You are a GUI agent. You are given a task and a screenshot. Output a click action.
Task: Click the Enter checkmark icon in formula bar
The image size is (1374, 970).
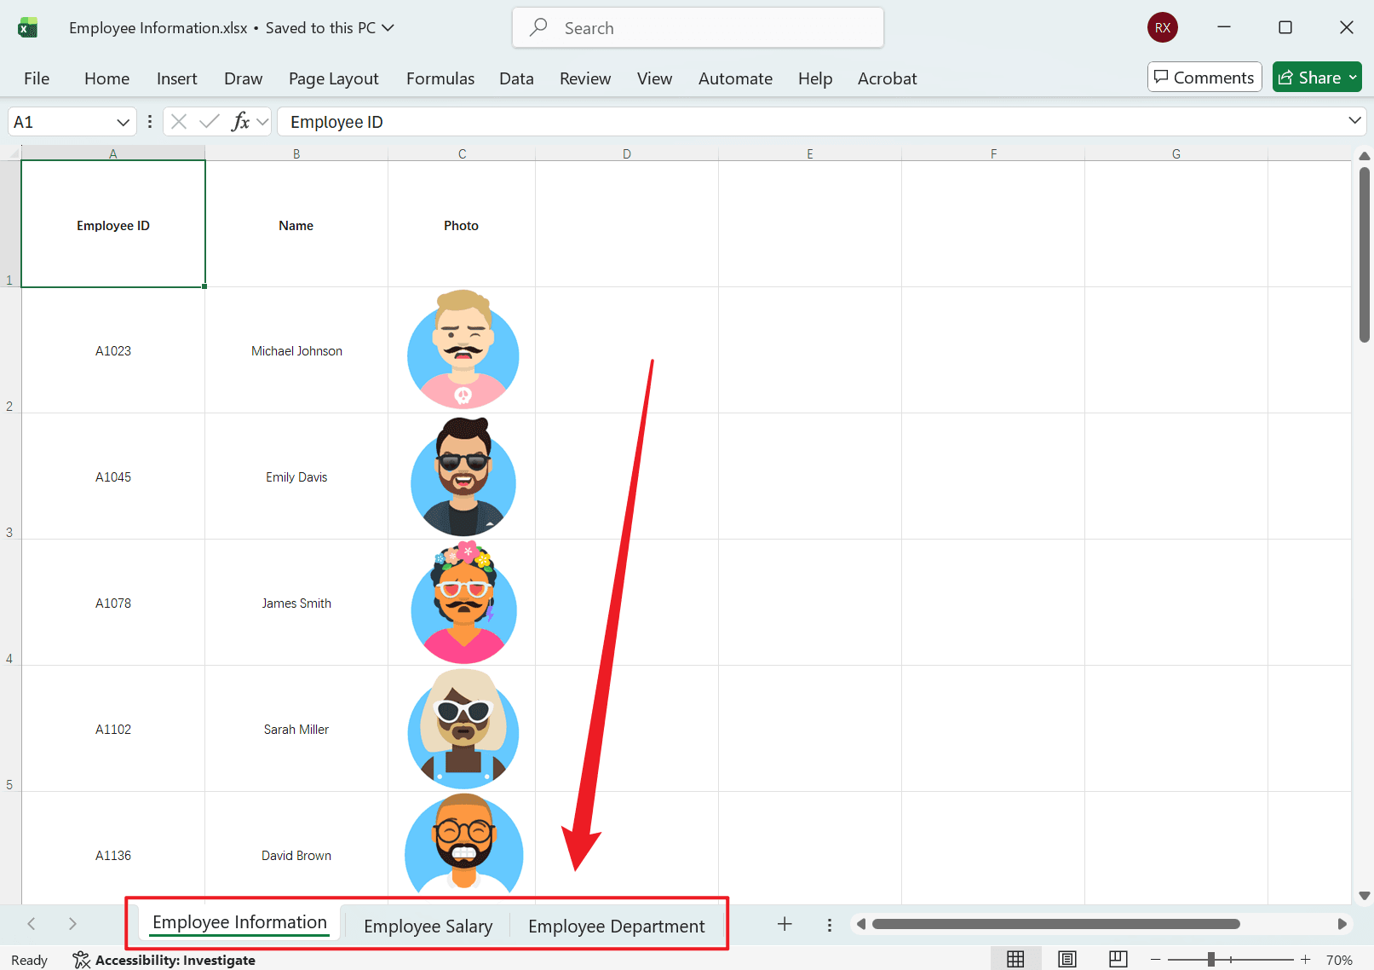pyautogui.click(x=210, y=122)
